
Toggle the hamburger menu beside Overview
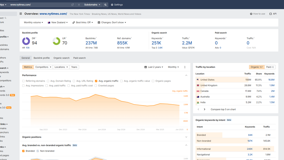click(x=21, y=14)
